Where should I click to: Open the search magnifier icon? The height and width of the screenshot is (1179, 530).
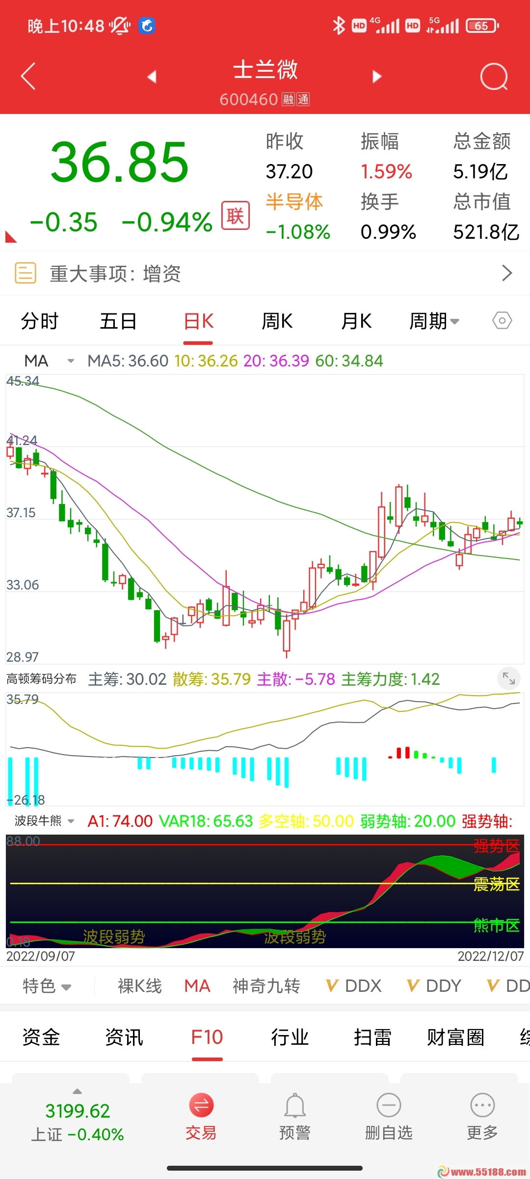point(493,77)
